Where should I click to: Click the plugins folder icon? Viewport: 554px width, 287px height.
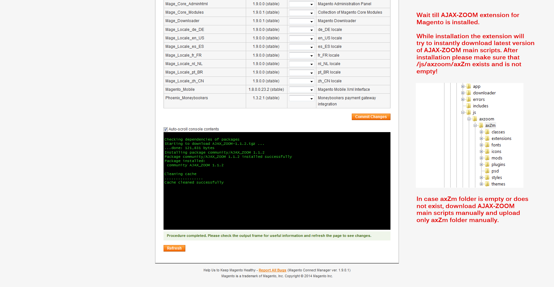487,164
